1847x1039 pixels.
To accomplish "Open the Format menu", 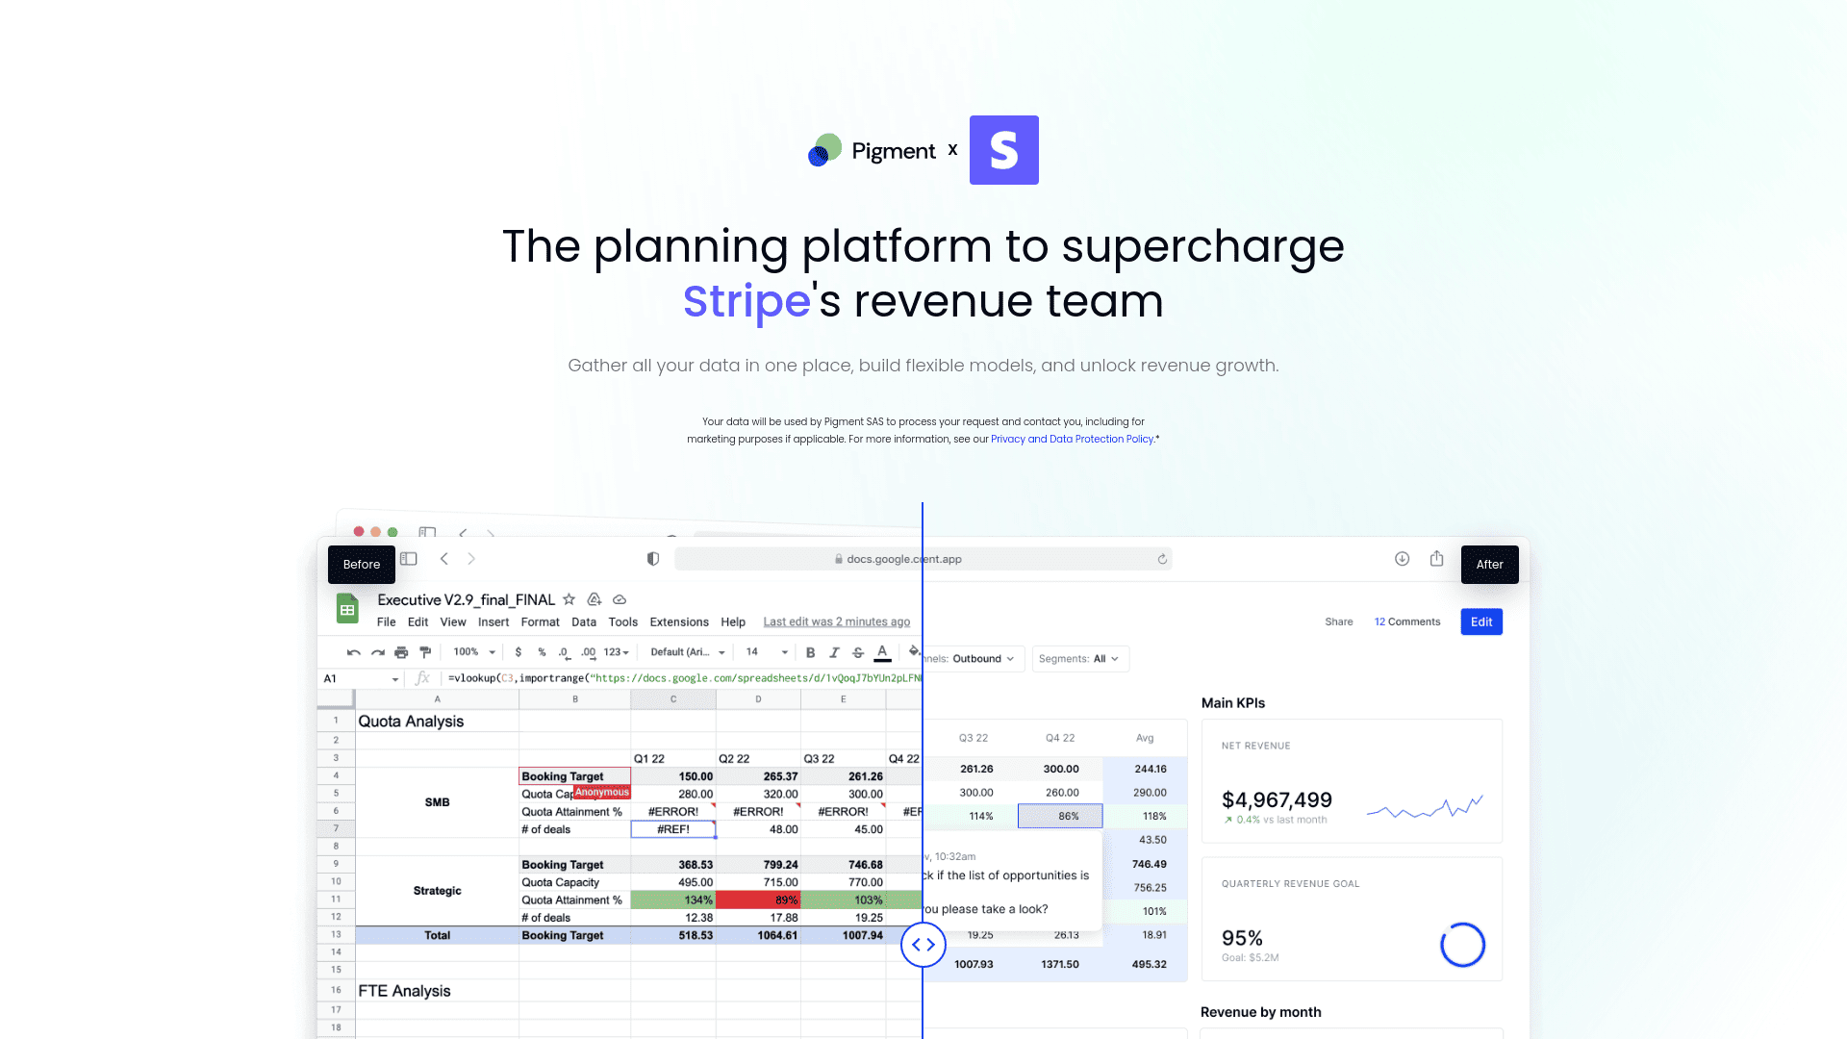I will point(540,622).
